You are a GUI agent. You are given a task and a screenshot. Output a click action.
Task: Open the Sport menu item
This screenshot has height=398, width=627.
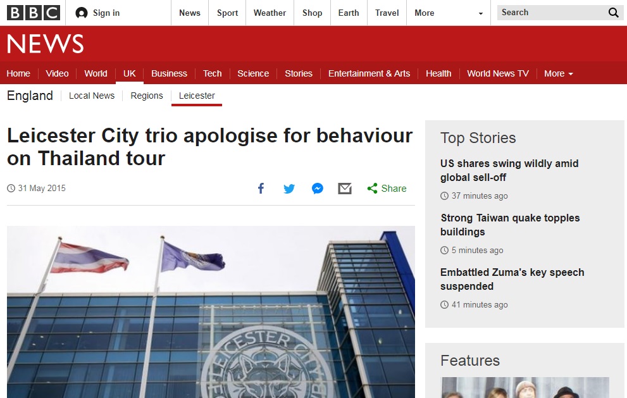(227, 13)
